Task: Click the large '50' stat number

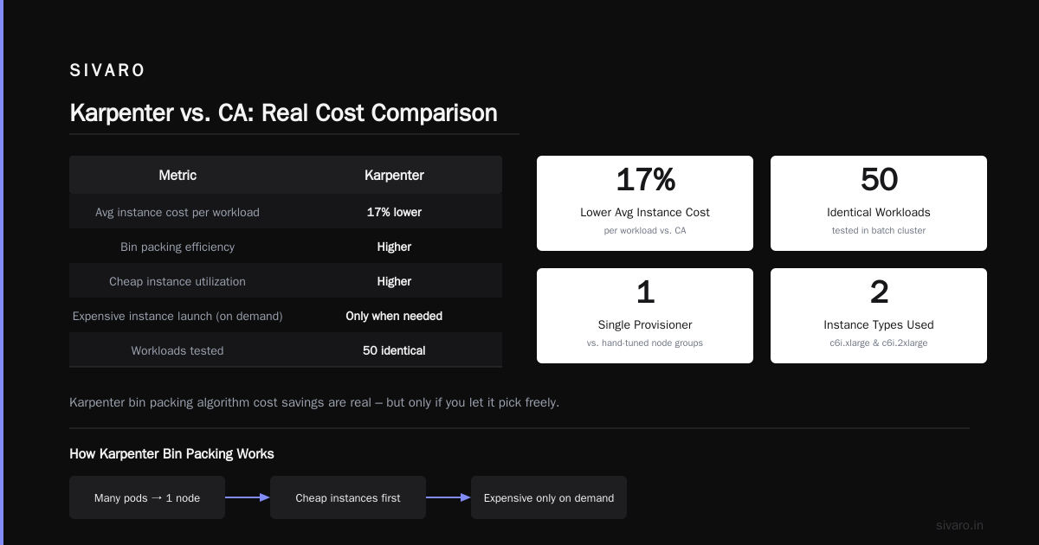Action: [x=879, y=180]
